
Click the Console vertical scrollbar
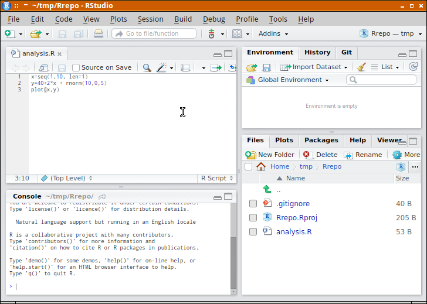233,248
